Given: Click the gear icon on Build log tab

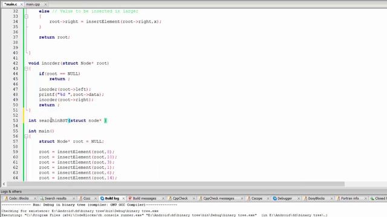Looking at the screenshot, I should [x=102, y=198].
